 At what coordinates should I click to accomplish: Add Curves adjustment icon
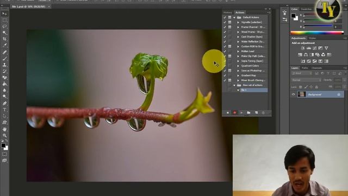pos(315,48)
